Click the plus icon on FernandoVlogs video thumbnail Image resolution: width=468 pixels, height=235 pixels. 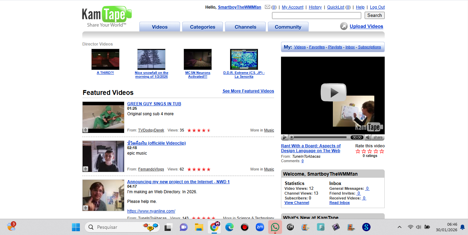pos(85,169)
